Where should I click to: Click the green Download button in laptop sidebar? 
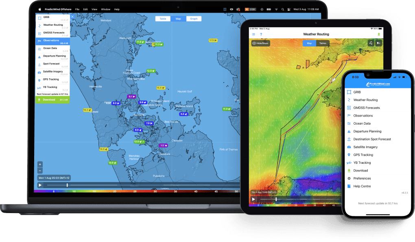point(52,99)
